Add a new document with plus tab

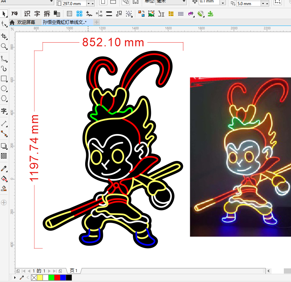(96, 22)
